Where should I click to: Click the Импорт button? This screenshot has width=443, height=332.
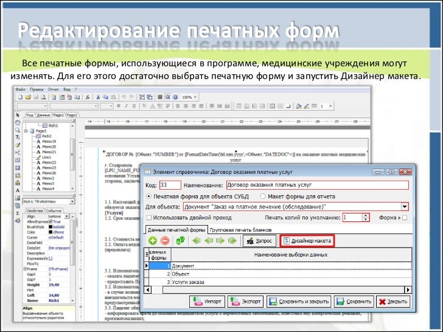[207, 302]
